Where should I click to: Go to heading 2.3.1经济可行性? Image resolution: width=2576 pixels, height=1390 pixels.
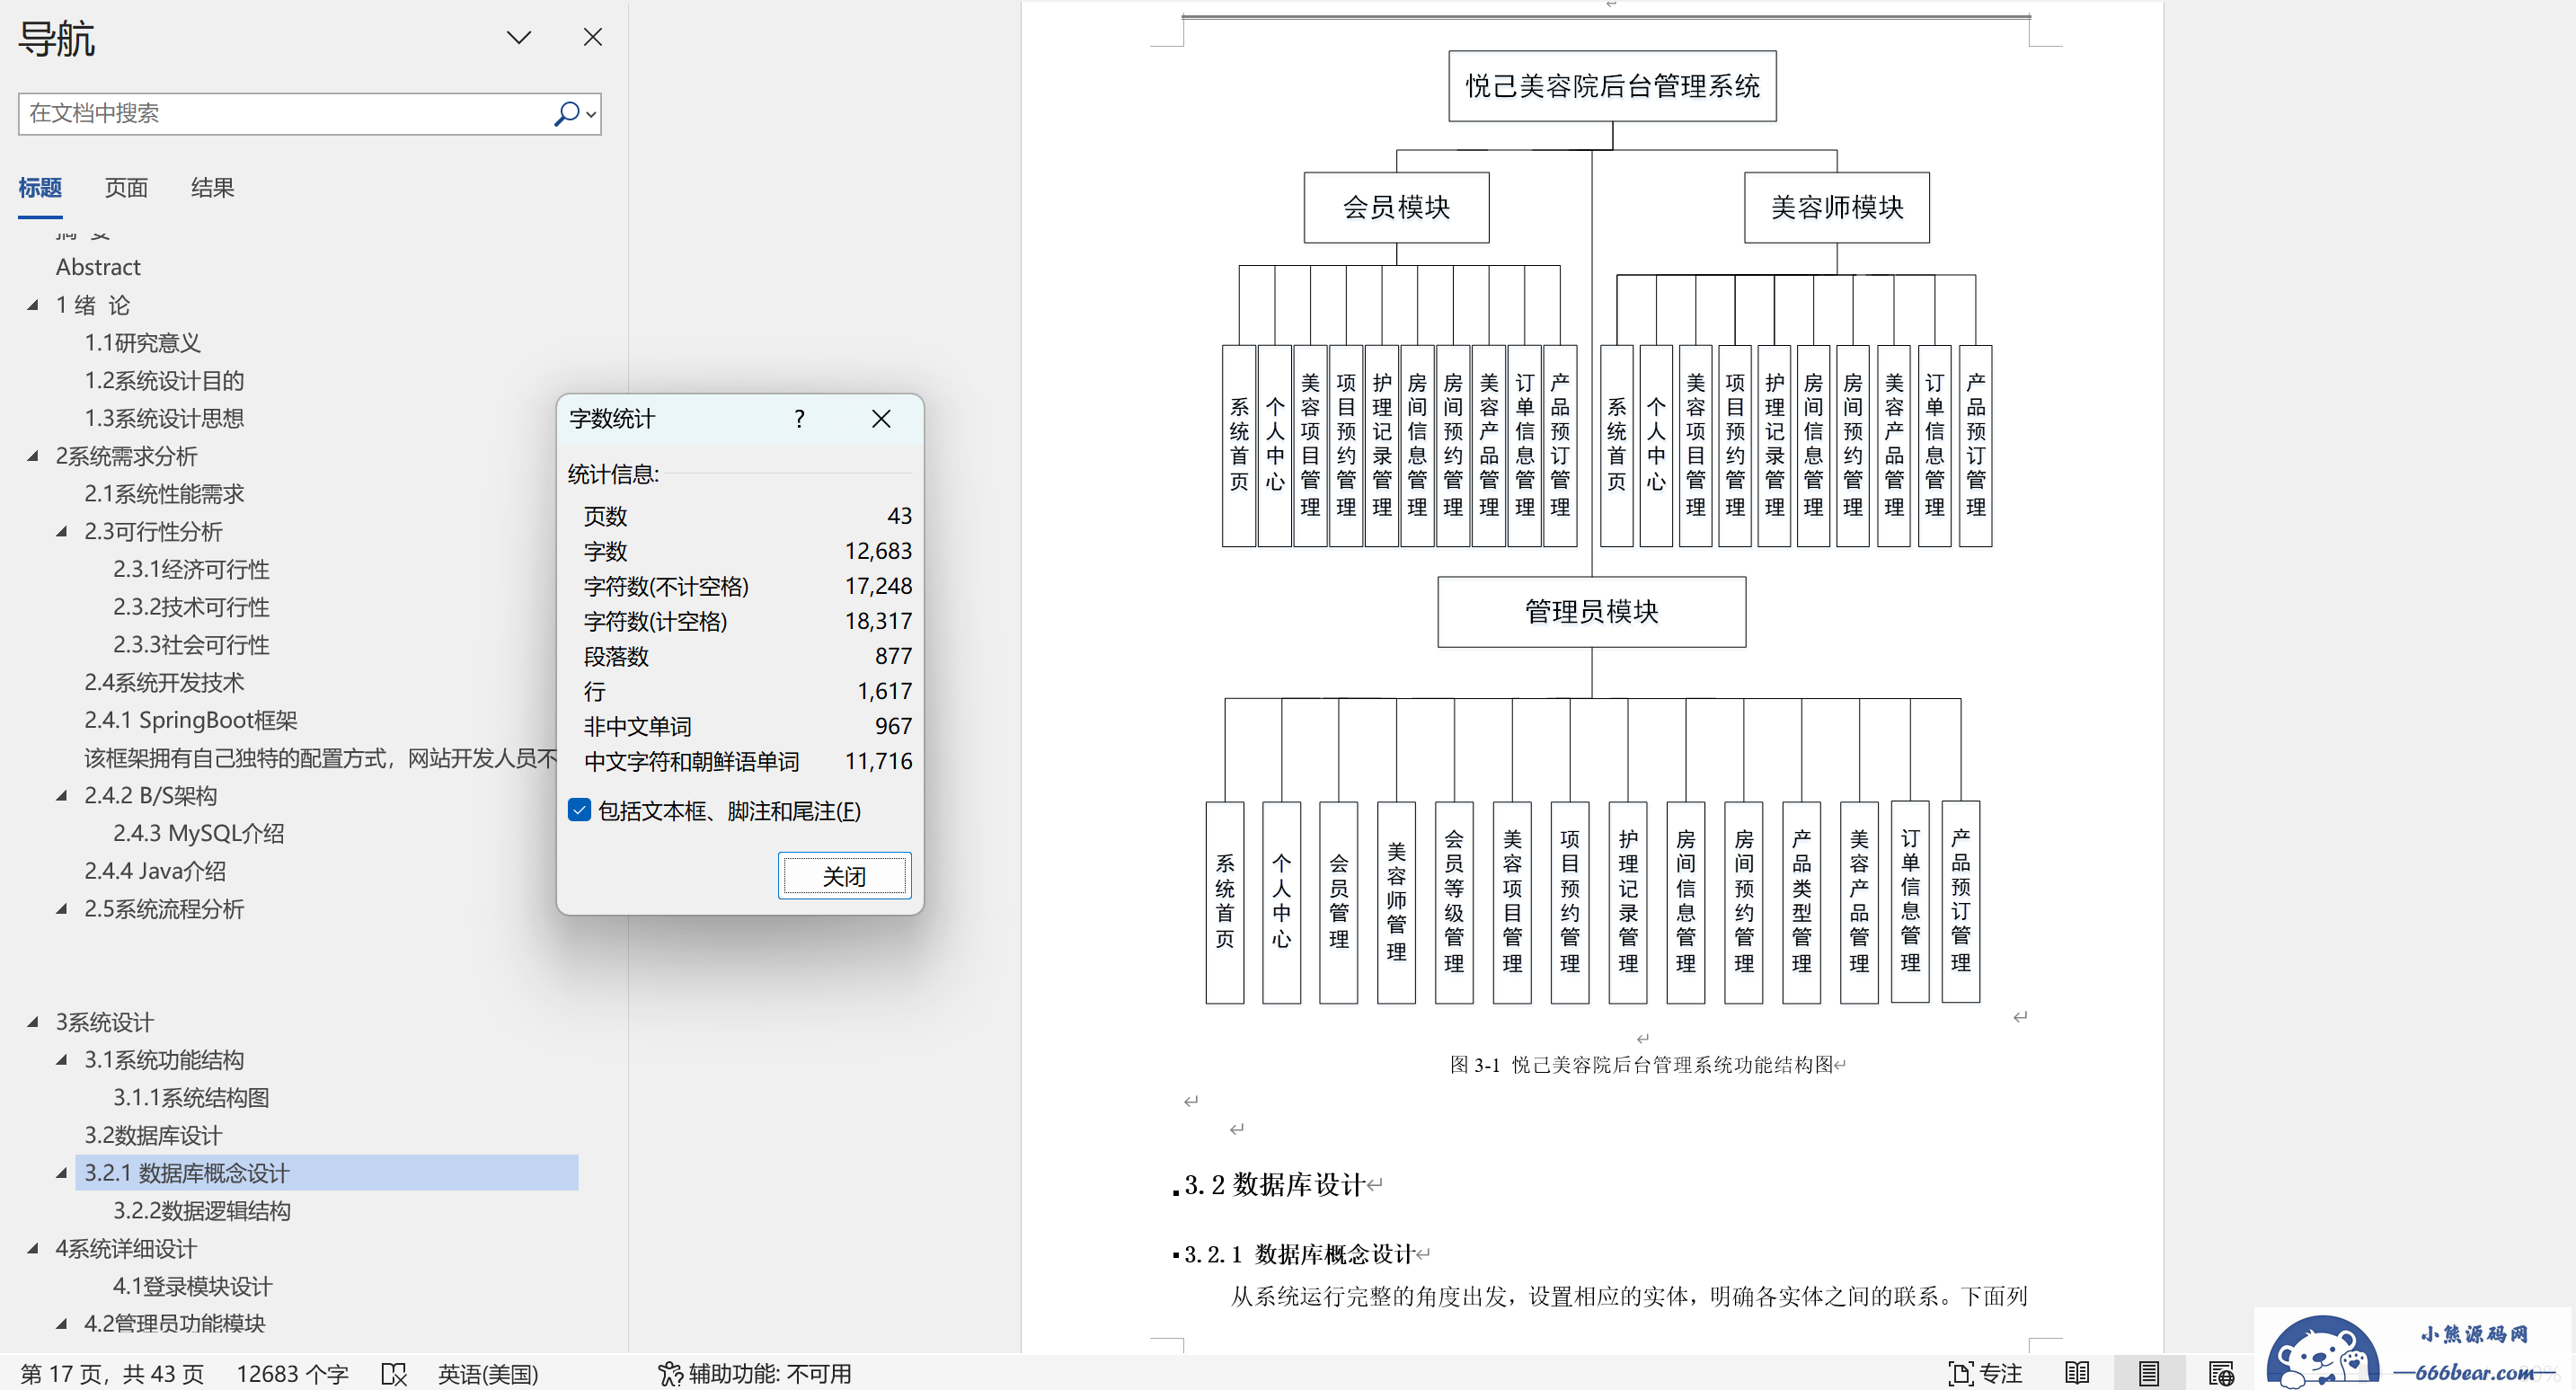(x=191, y=569)
